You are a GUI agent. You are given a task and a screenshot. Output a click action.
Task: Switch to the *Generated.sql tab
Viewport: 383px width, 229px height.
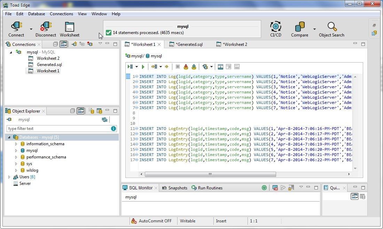186,44
